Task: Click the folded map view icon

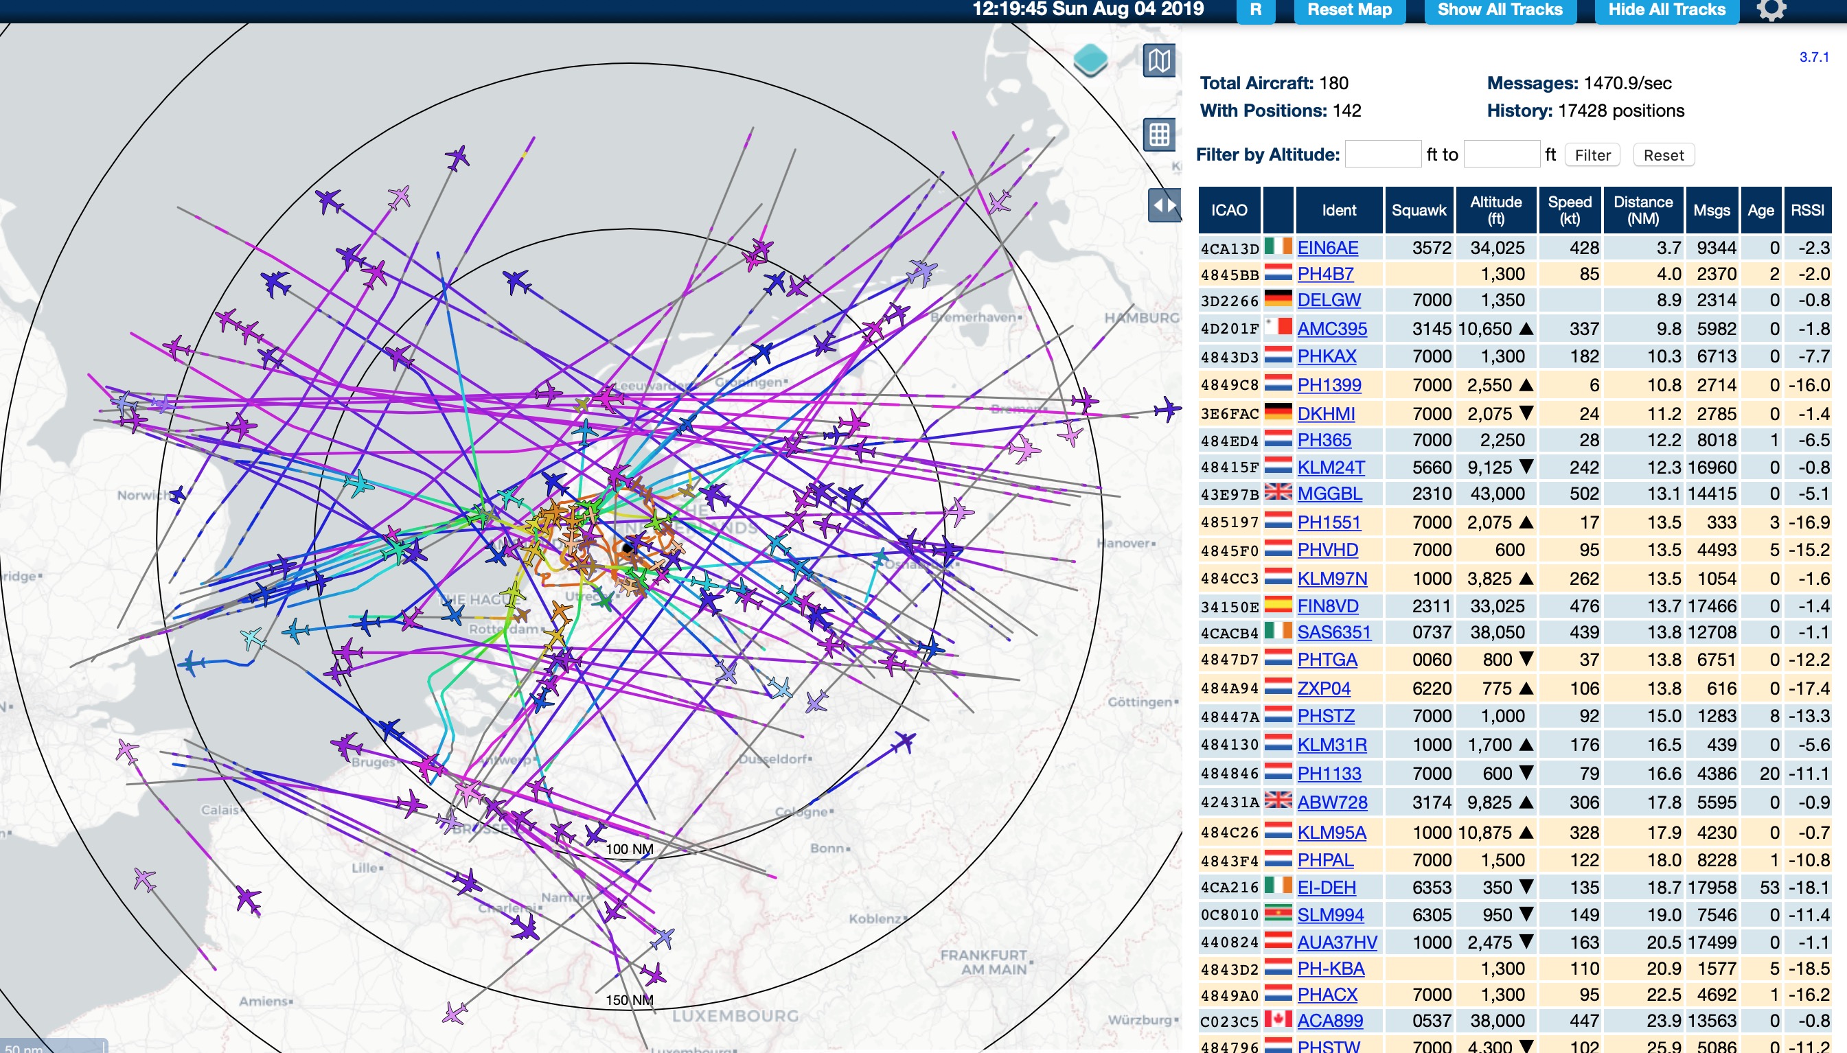Action: click(1158, 60)
